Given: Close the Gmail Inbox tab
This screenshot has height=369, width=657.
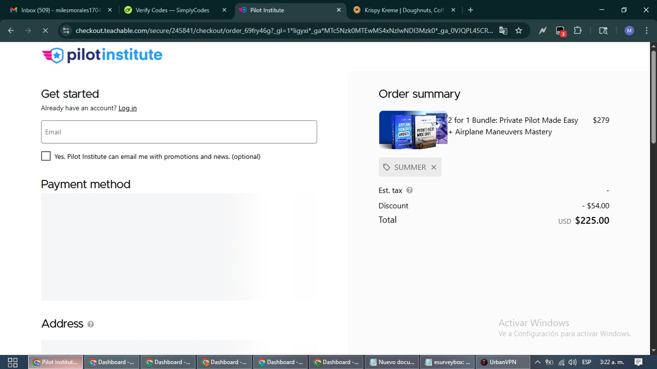Looking at the screenshot, I should pyautogui.click(x=110, y=10).
